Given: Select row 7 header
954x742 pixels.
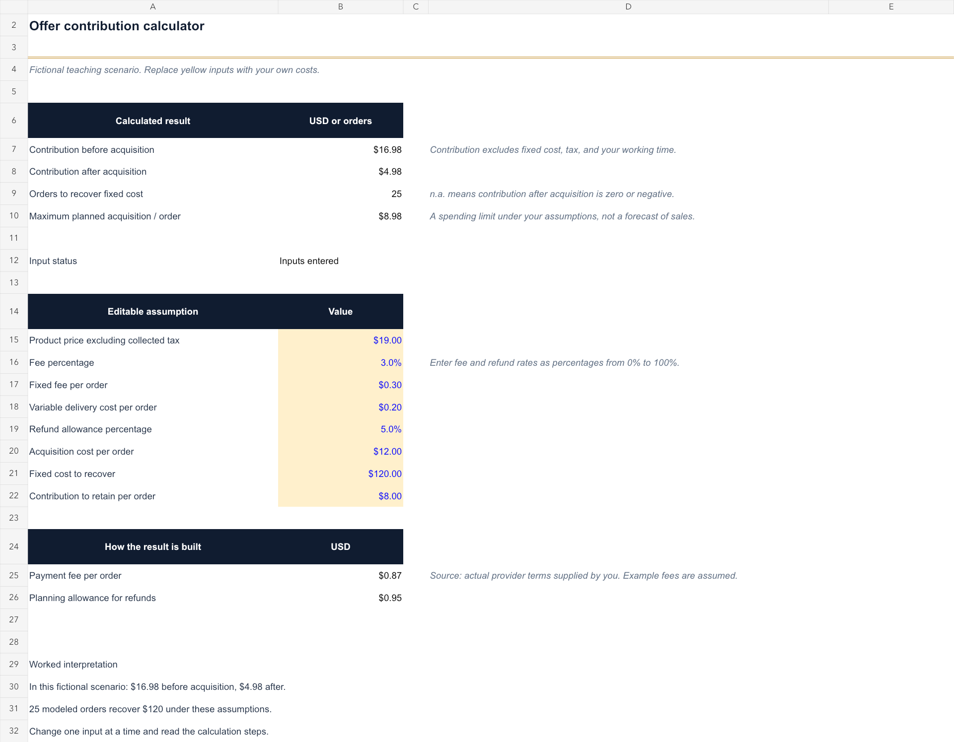Looking at the screenshot, I should click(x=14, y=149).
